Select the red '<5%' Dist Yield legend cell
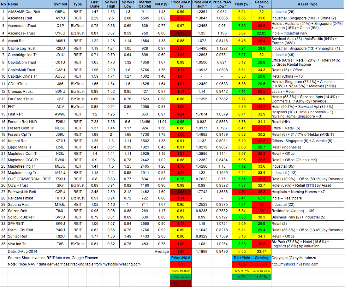This screenshot has height=287, width=345. coord(242,264)
